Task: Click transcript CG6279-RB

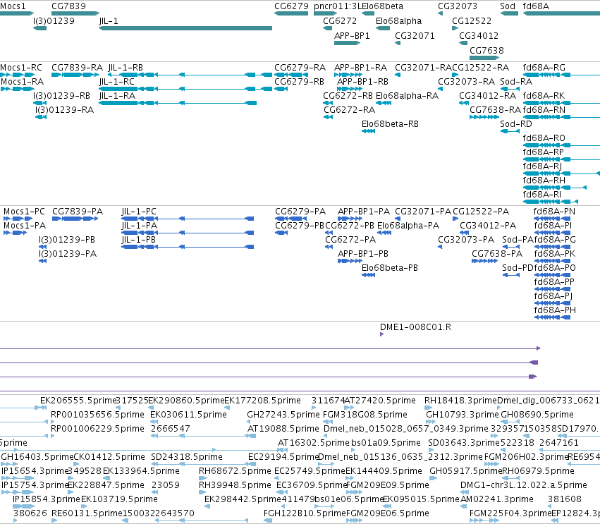Action: pyautogui.click(x=281, y=89)
